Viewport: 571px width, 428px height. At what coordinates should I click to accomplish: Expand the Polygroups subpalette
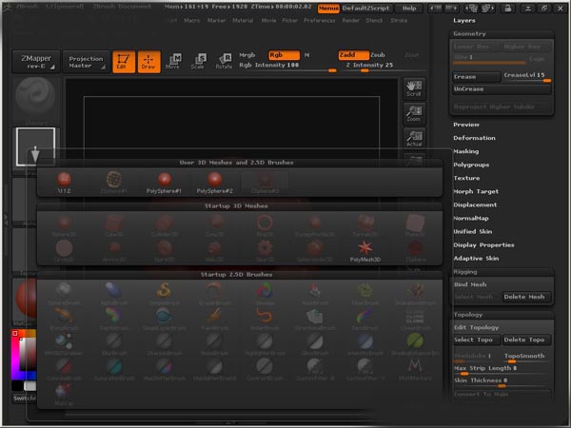coord(473,165)
